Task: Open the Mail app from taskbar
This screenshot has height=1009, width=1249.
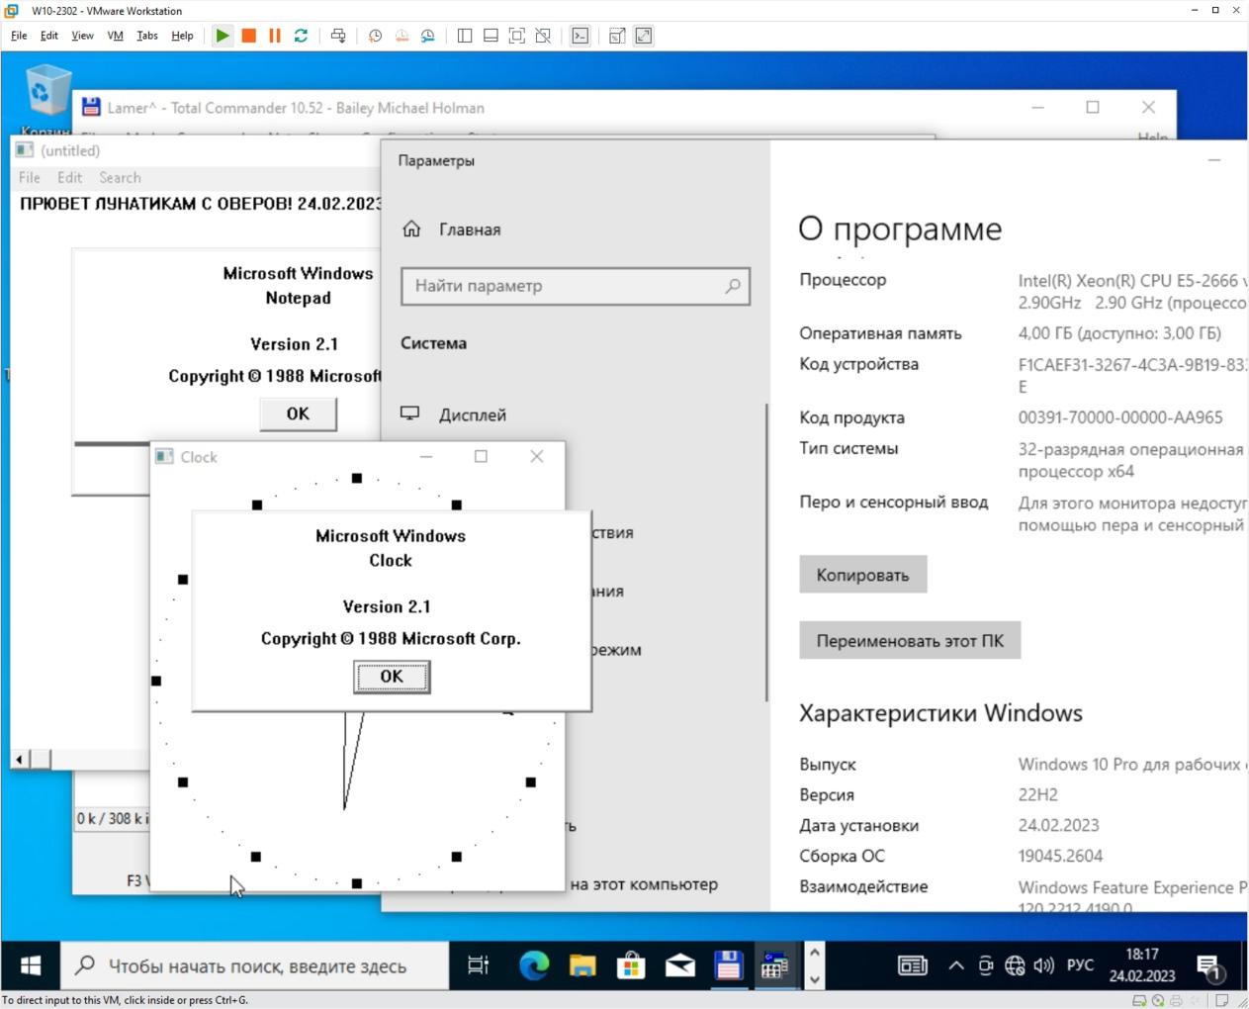Action: pos(679,965)
